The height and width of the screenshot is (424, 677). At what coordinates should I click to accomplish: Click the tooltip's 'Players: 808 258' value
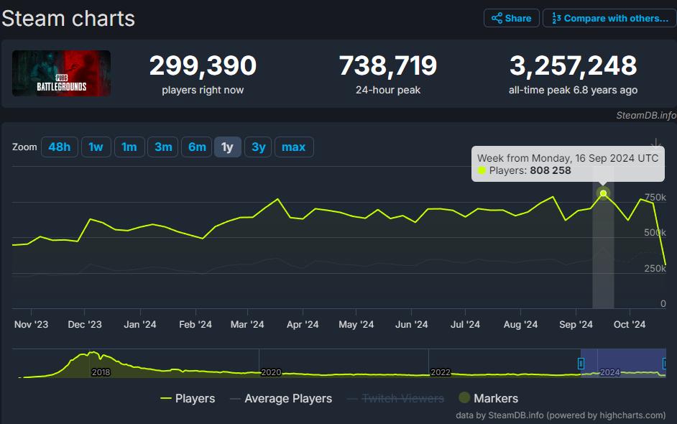(530, 170)
